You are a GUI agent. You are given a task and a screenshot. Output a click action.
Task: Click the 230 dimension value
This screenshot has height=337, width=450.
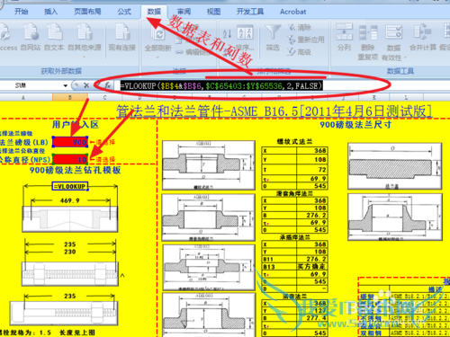pos(70,252)
